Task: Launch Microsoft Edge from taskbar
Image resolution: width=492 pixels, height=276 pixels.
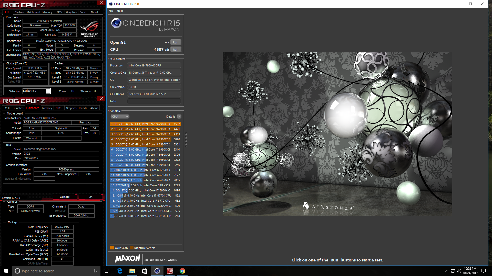Action: (x=120, y=271)
